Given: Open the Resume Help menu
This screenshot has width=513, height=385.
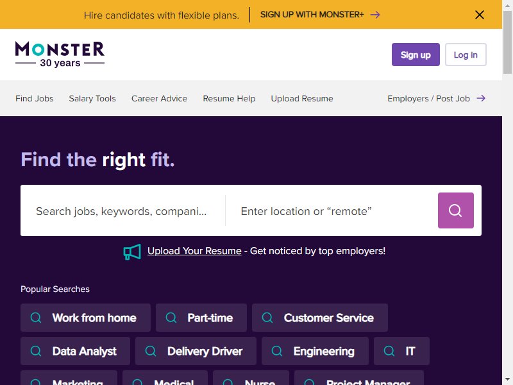Looking at the screenshot, I should (x=229, y=99).
